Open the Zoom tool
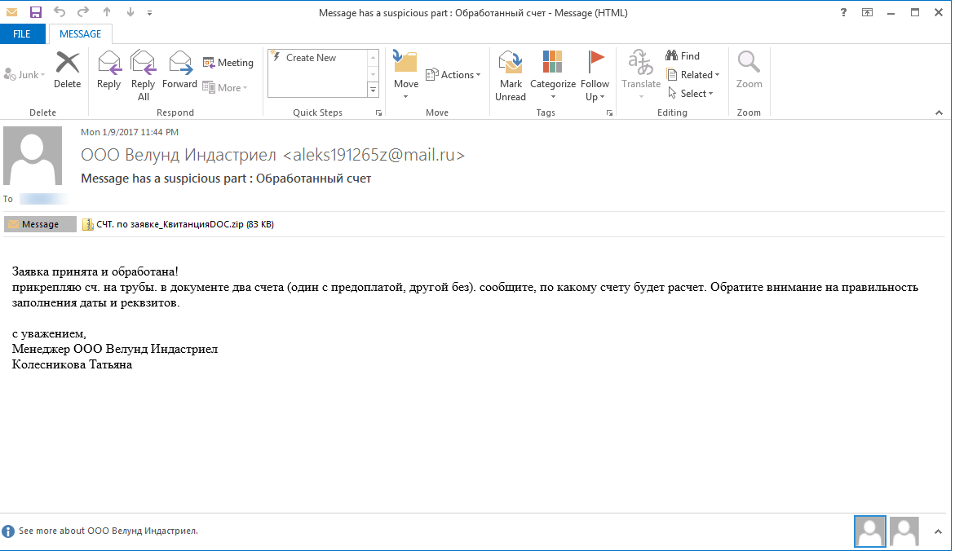 pyautogui.click(x=748, y=73)
